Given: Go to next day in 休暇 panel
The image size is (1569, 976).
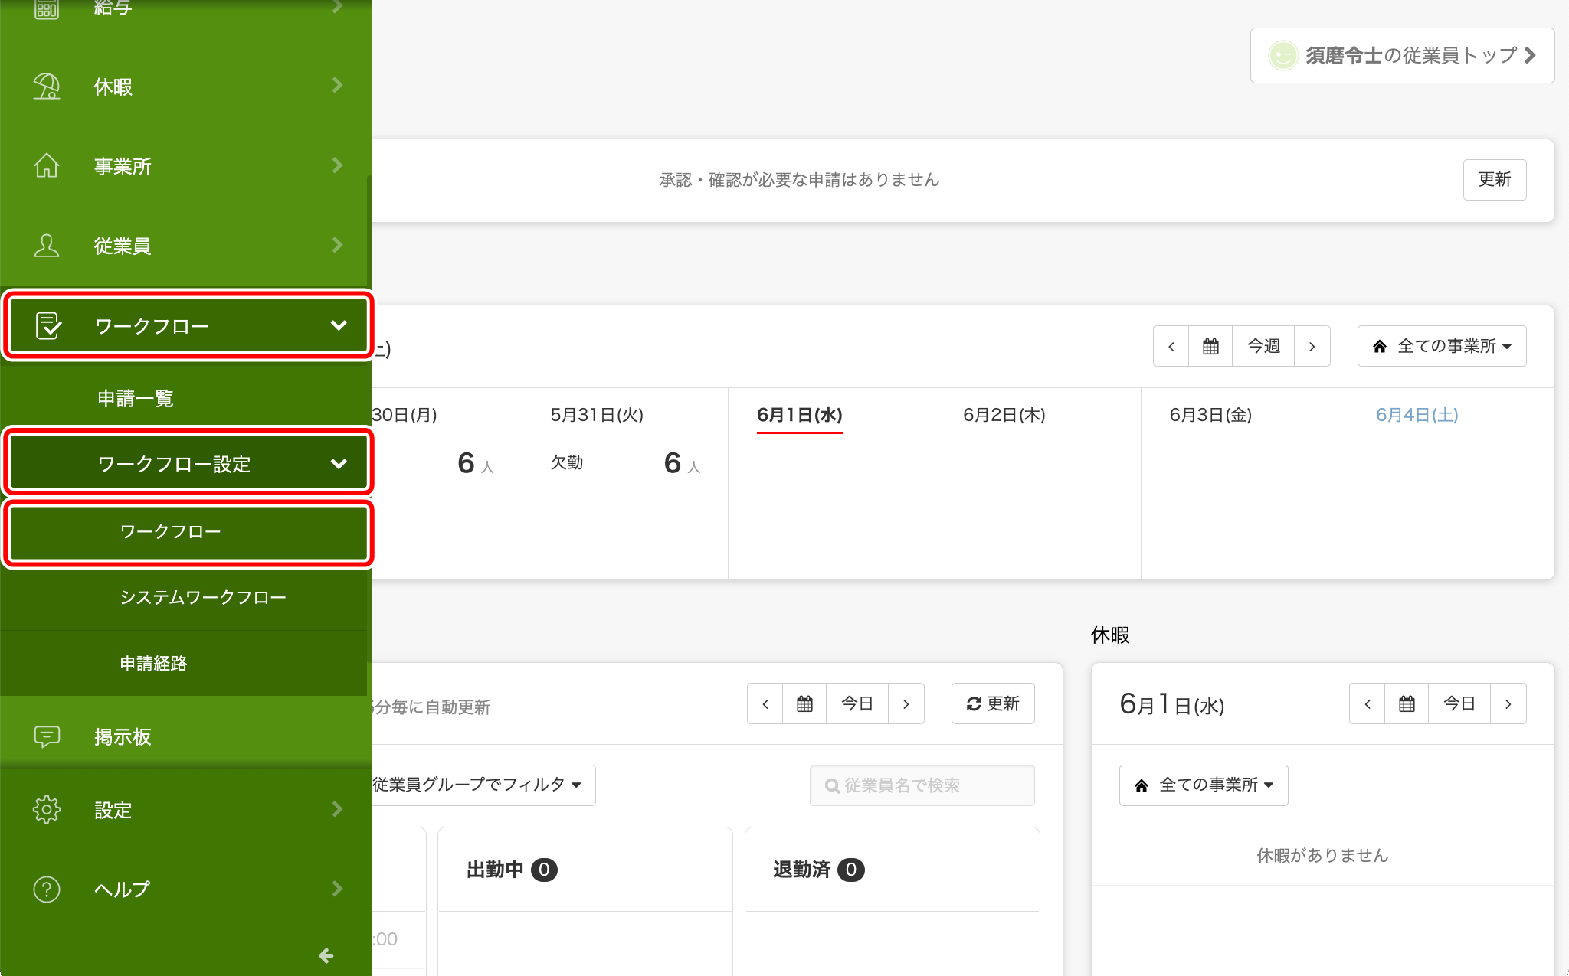Looking at the screenshot, I should [x=1508, y=703].
